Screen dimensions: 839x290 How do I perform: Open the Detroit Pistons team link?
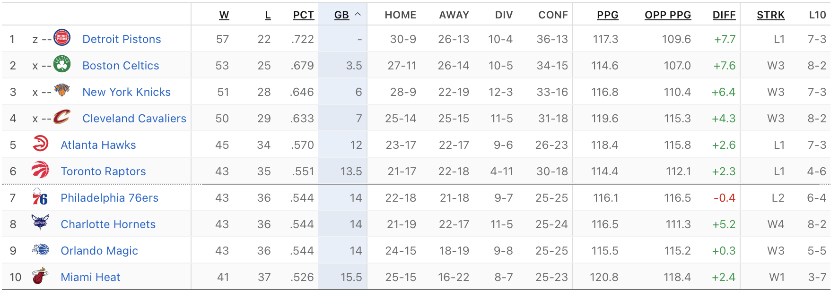click(x=122, y=39)
